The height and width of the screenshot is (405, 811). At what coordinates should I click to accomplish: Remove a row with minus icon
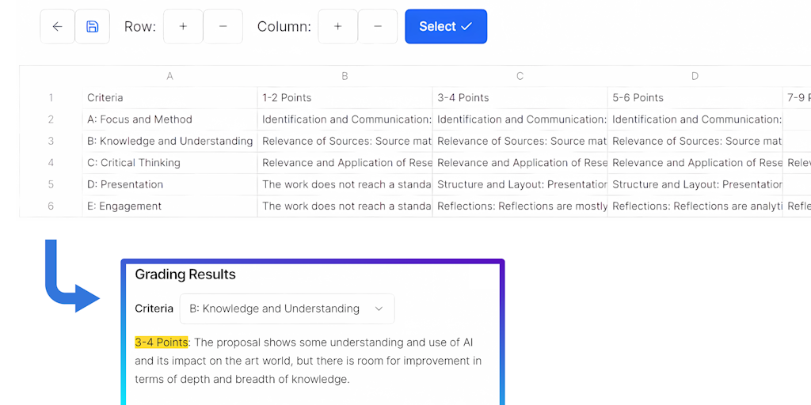coord(223,27)
